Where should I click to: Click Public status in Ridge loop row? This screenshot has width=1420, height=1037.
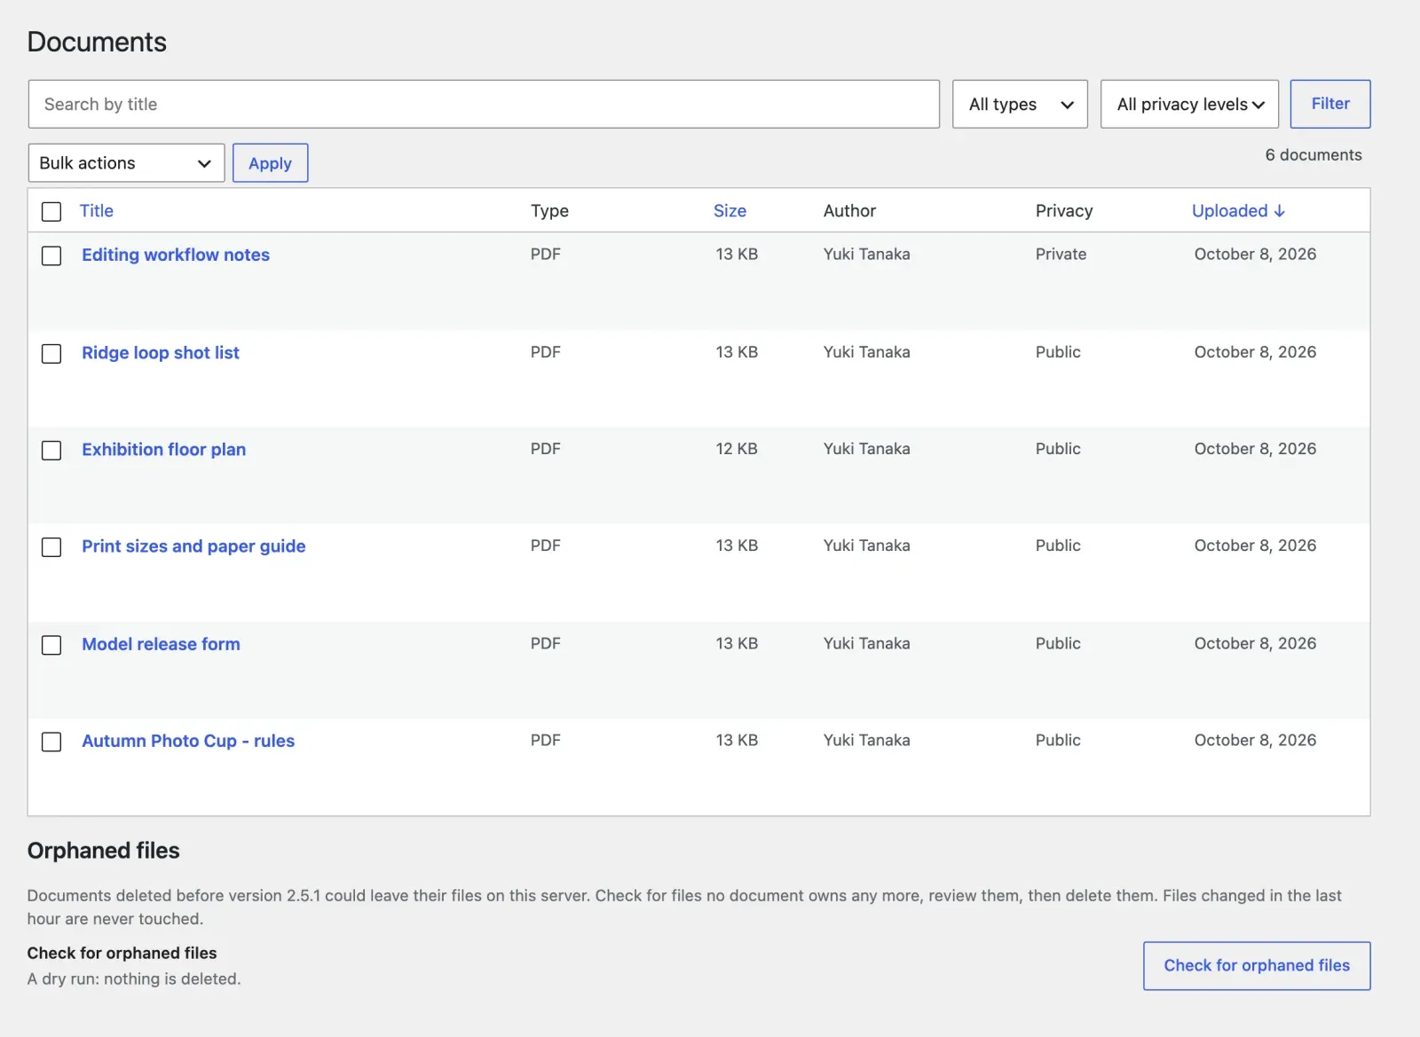[x=1058, y=352]
